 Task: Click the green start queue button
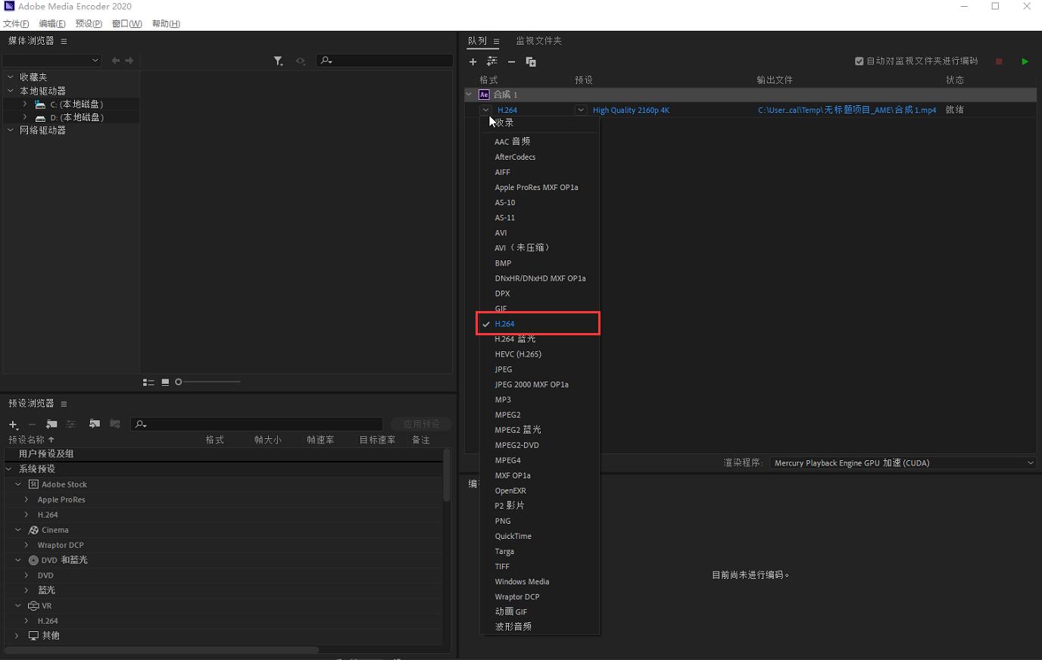tap(1025, 61)
